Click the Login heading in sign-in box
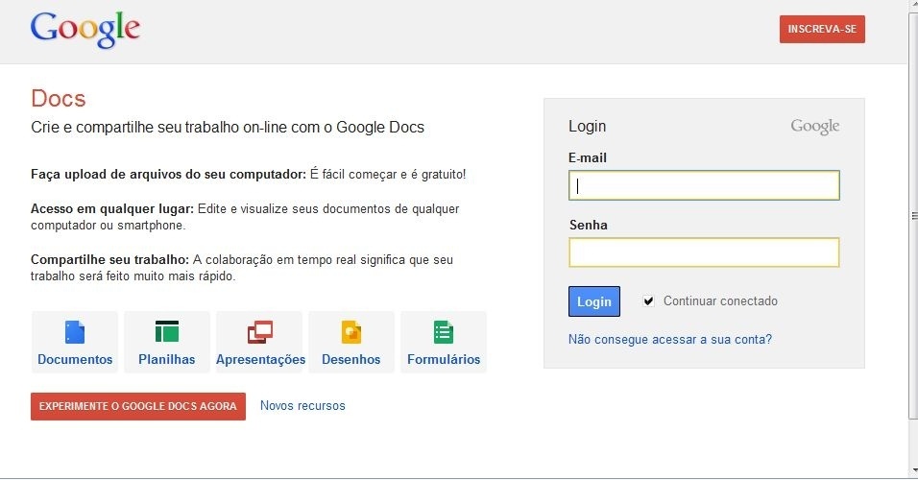Viewport: 918px width, 480px height. (x=588, y=127)
